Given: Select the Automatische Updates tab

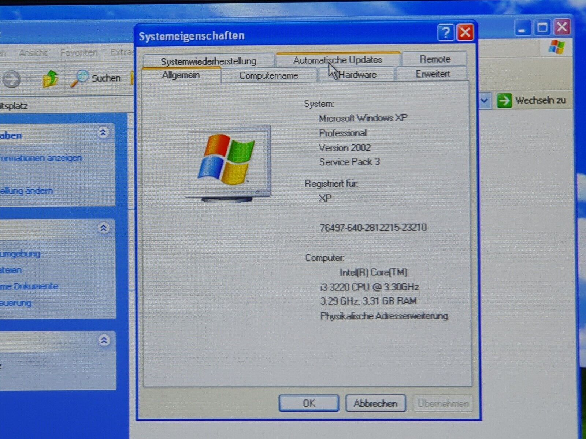Looking at the screenshot, I should 337,60.
